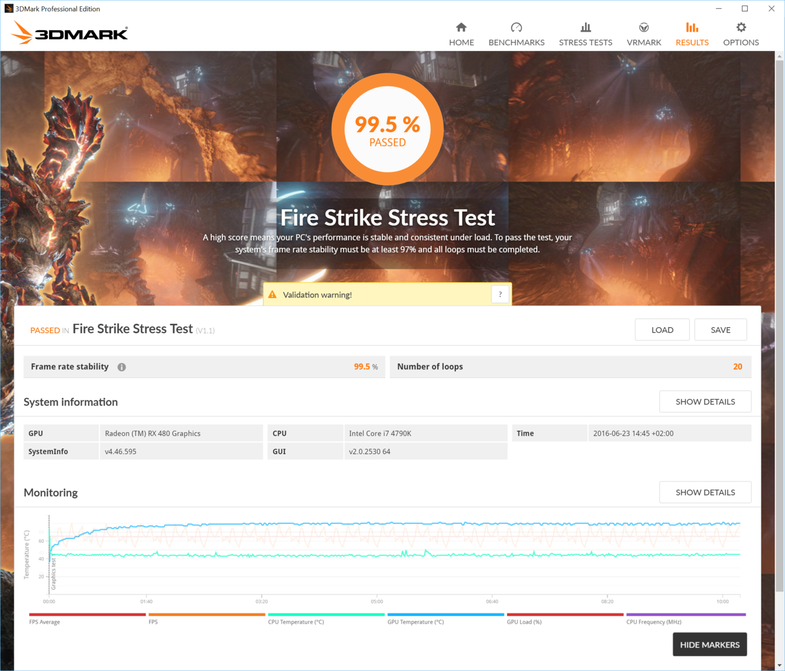Open the Home tab icon
Screen dimensions: 785x671
461,27
